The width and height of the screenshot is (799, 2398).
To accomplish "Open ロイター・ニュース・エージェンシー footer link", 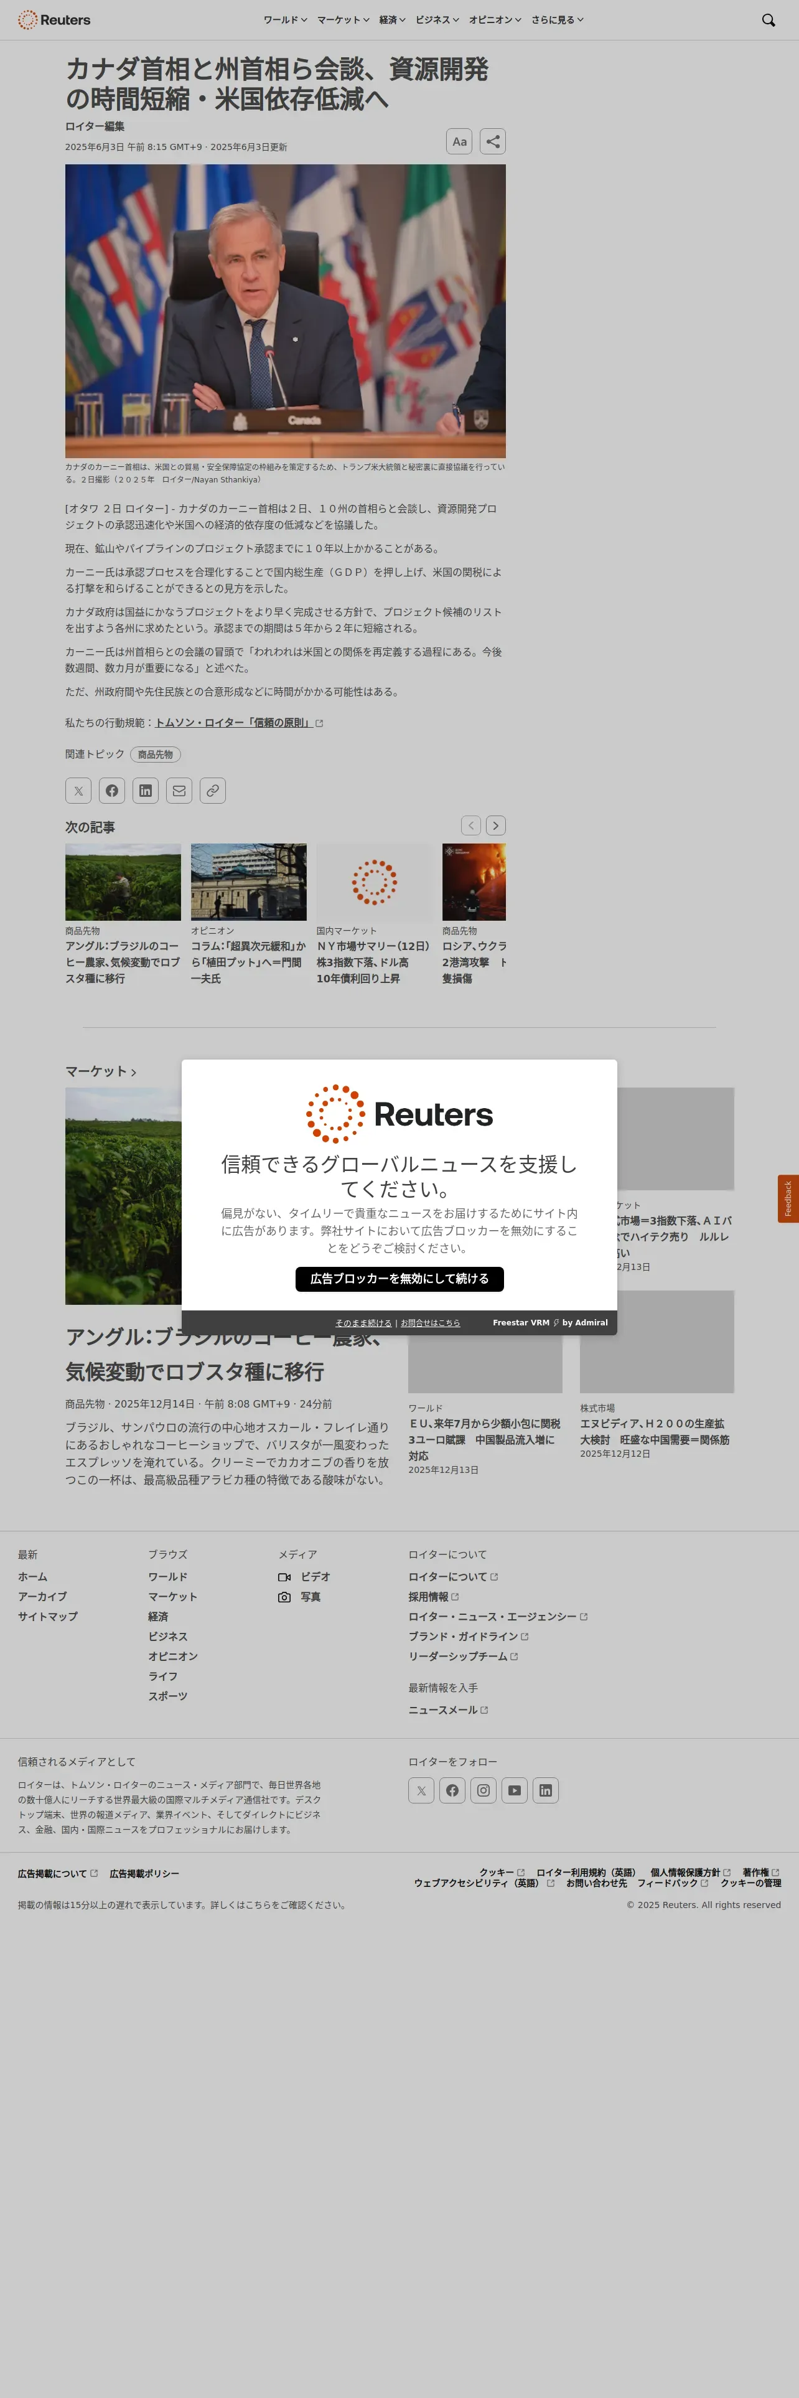I will coord(498,1617).
